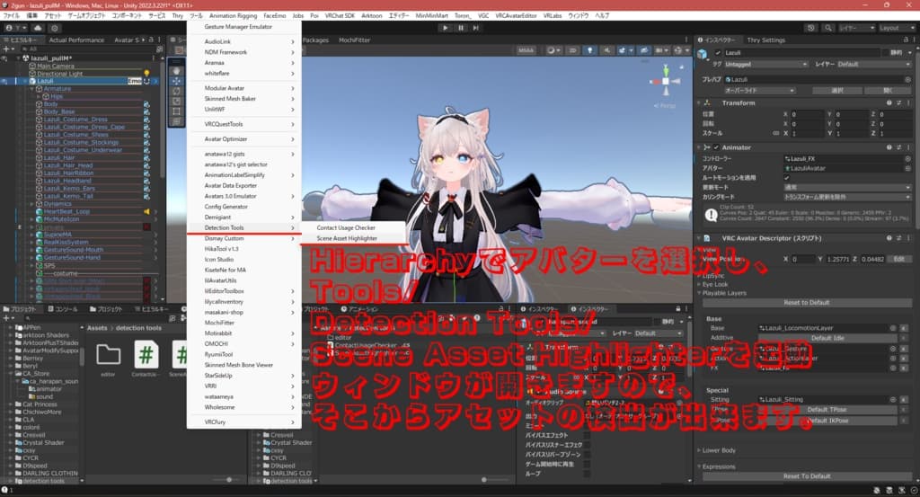This screenshot has width=920, height=497.
Task: Open the Detection Tools submenu entry
Action: [243, 227]
